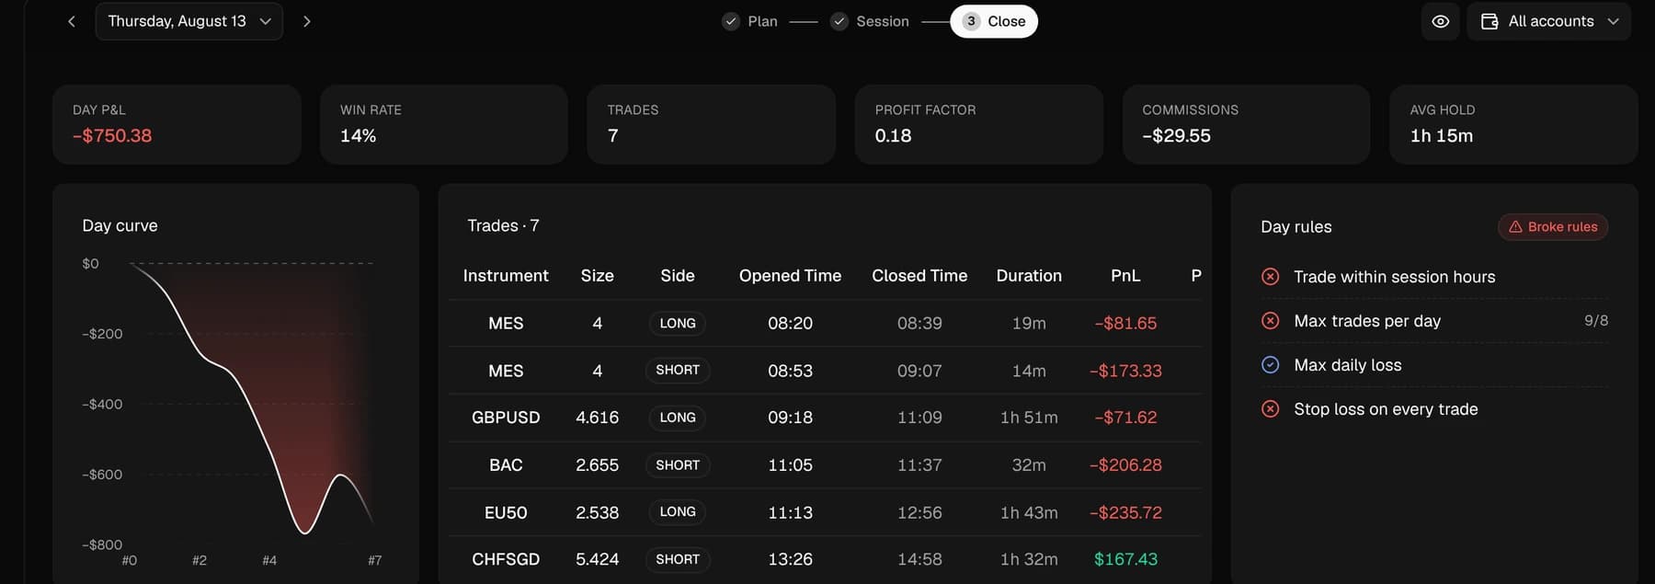Viewport: 1655px width, 584px height.
Task: Click the Win Rate 14% value
Action: [359, 136]
